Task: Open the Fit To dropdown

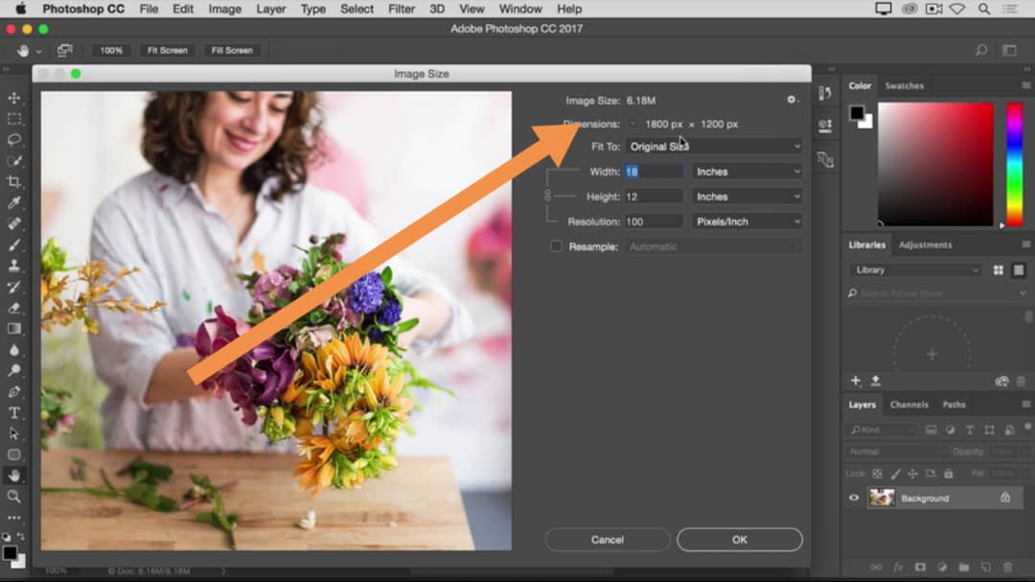Action: (714, 147)
